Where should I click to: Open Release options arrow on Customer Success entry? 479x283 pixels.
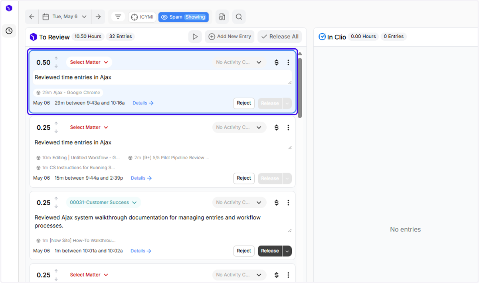(287, 251)
